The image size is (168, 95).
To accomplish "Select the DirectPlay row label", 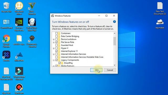I will [x=68, y=63].
